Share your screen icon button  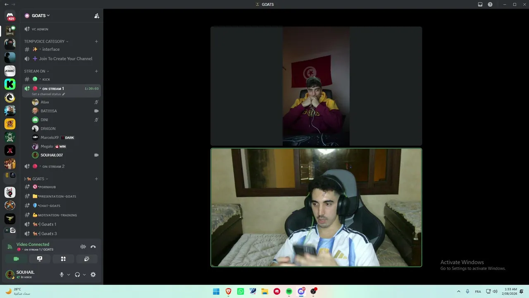pyautogui.click(x=40, y=259)
